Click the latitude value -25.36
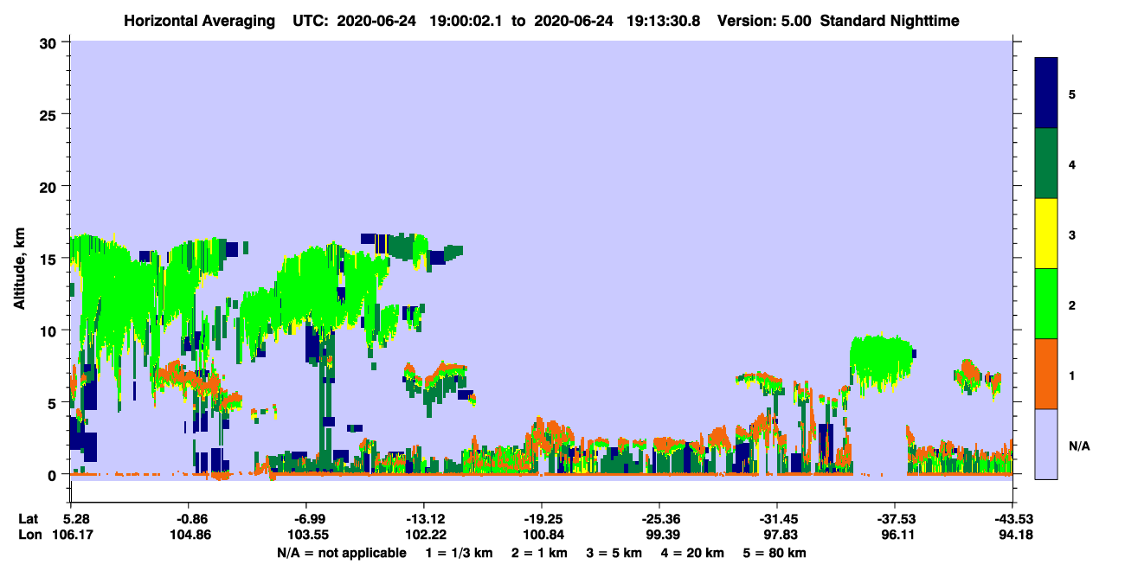The height and width of the screenshot is (577, 1125). [659, 519]
